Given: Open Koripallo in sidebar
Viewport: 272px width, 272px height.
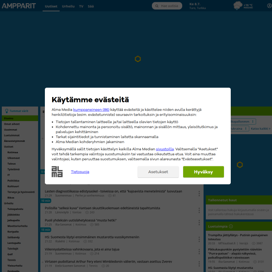Looking at the screenshot, I should click(x=13, y=232).
